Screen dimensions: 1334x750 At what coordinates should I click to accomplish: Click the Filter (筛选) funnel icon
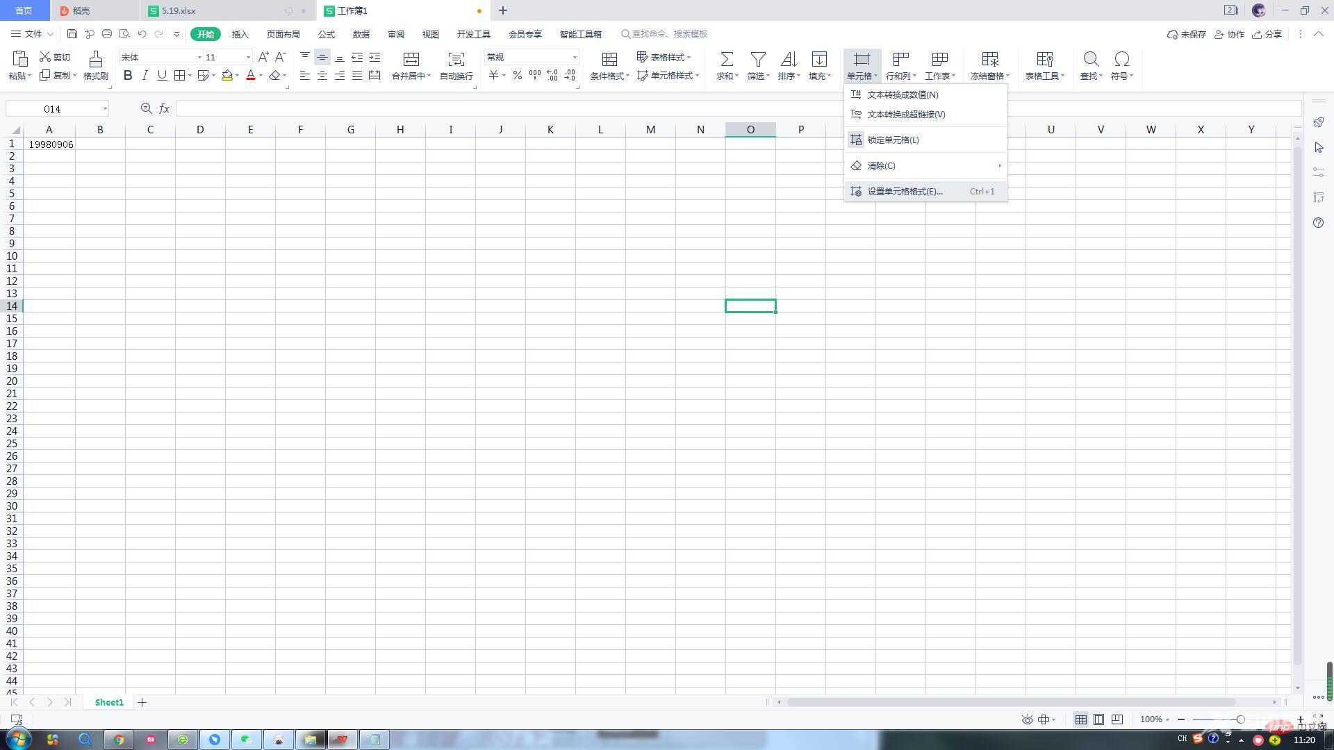758,60
